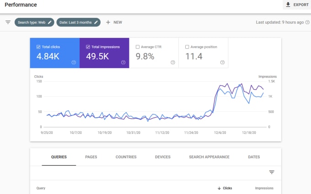Screen dimensions: 311x194
Task: Select the Queries tab
Action: pyautogui.click(x=59, y=157)
